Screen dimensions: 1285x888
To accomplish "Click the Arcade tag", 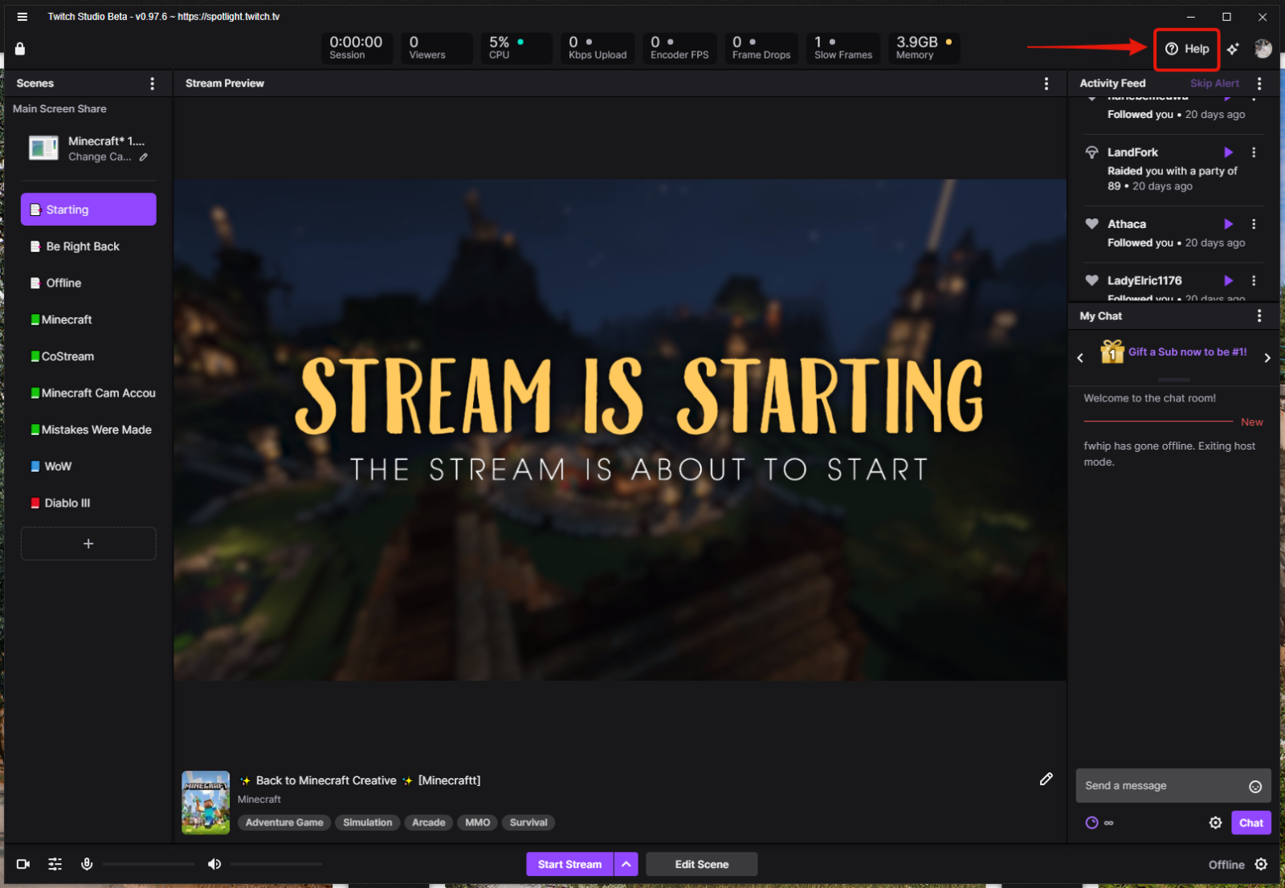I will coord(429,823).
